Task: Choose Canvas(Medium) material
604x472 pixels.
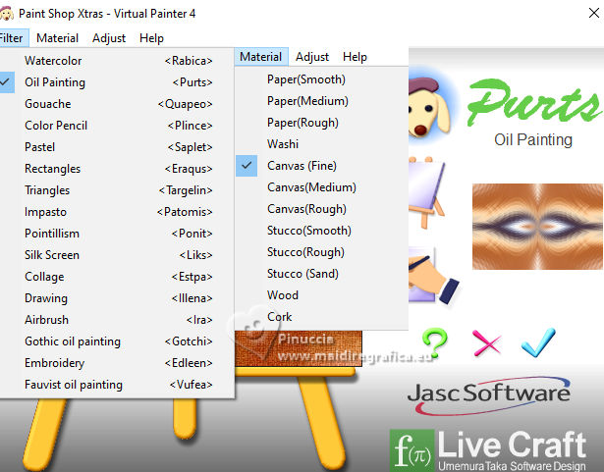Action: (x=322, y=187)
